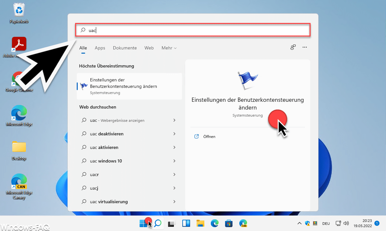
Task: Select the "uac deaktivieren" web suggestion
Action: 130,134
